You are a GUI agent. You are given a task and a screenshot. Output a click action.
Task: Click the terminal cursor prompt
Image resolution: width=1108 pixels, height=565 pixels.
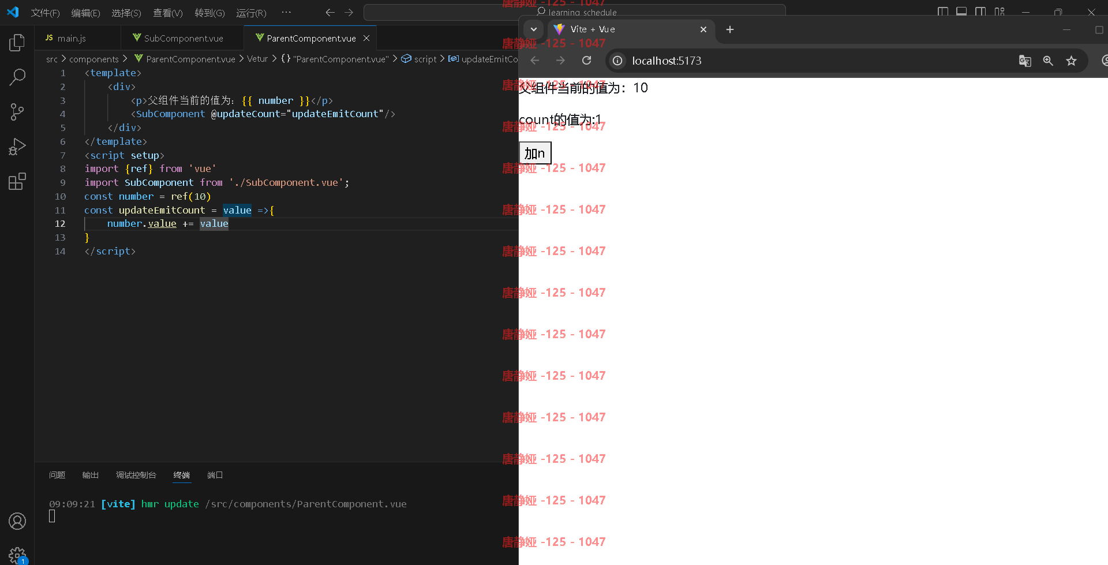click(52, 517)
